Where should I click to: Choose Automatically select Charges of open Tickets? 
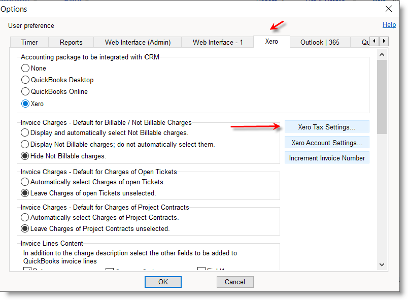(24, 182)
